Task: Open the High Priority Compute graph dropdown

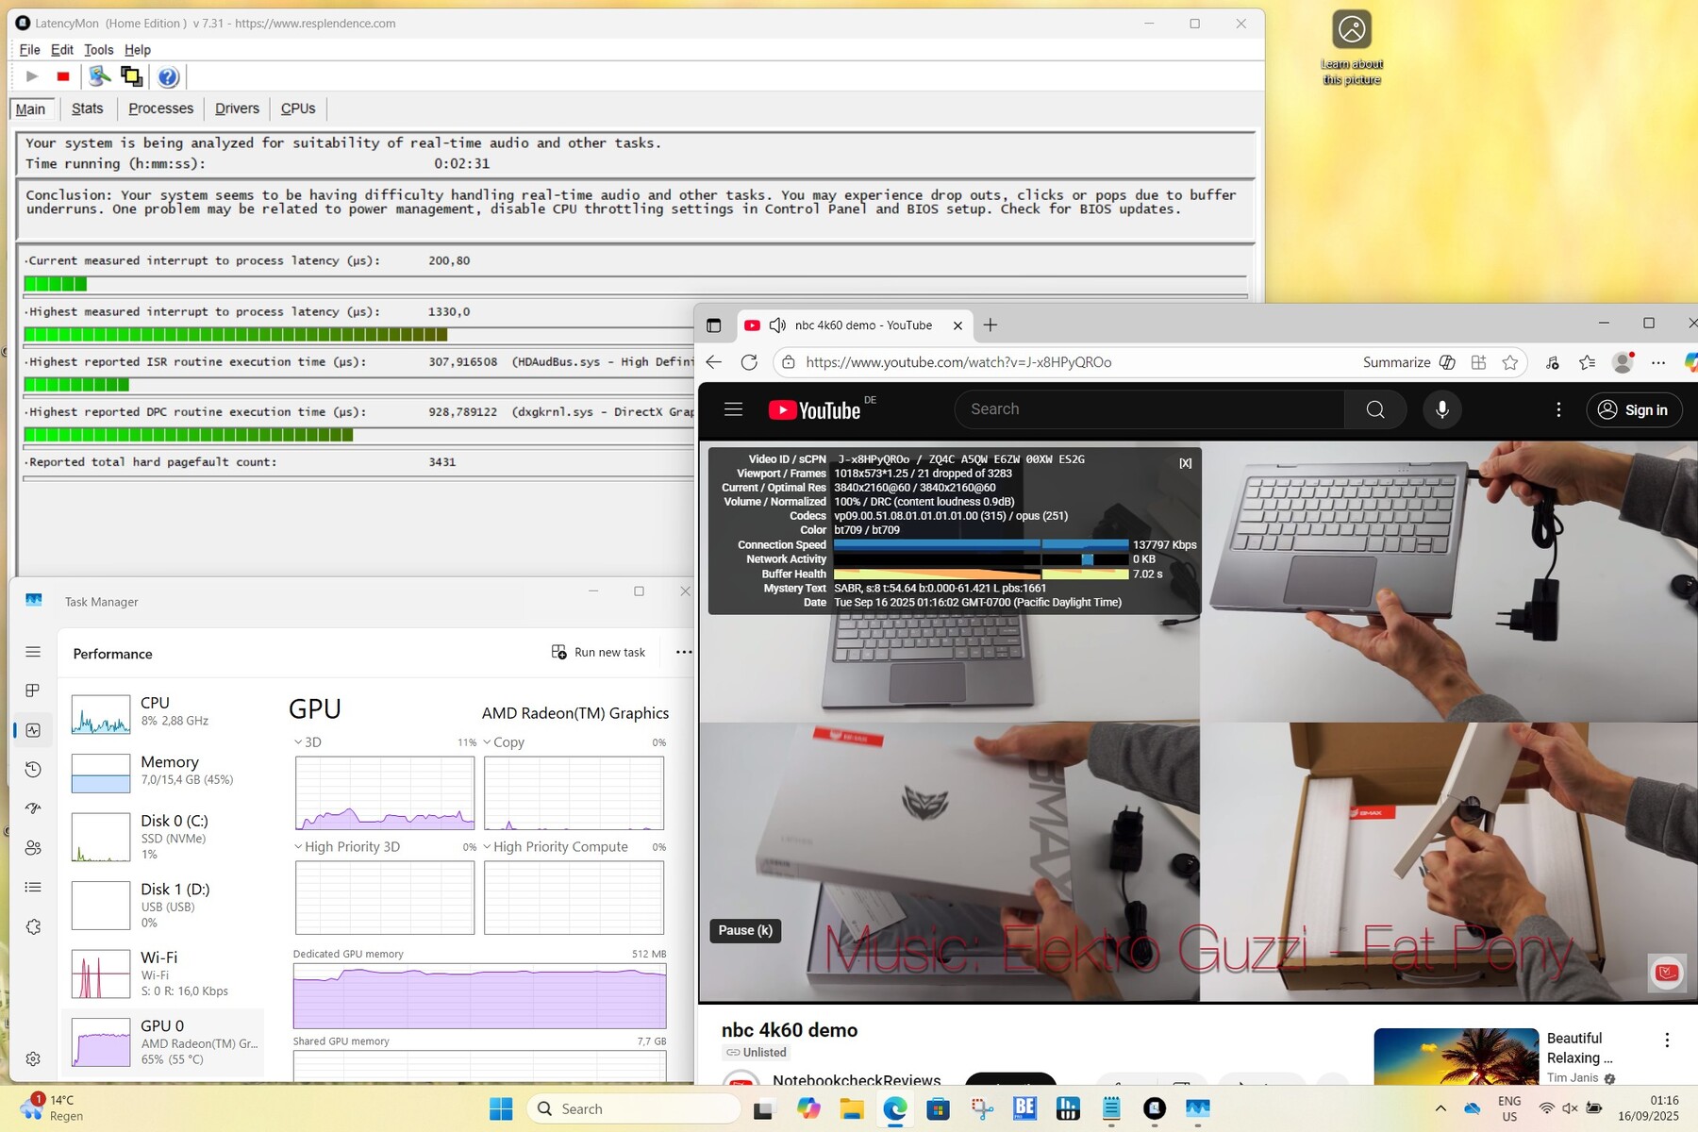Action: point(488,847)
